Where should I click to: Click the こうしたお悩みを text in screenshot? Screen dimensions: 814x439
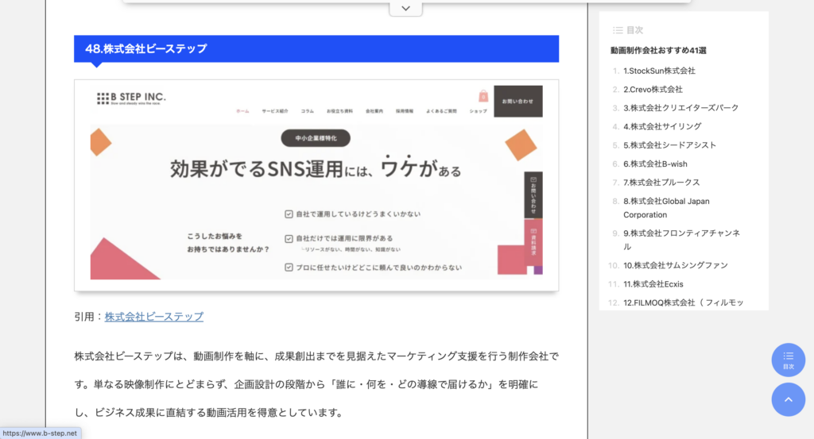coord(215,236)
